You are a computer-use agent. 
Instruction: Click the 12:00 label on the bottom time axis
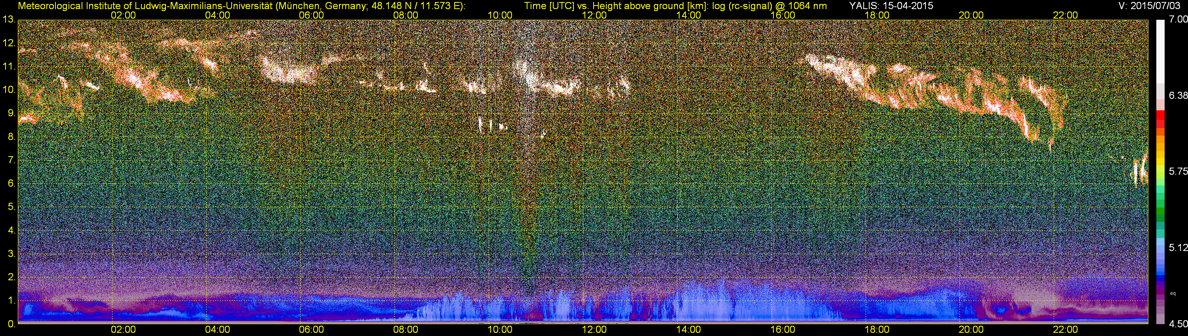point(594,330)
